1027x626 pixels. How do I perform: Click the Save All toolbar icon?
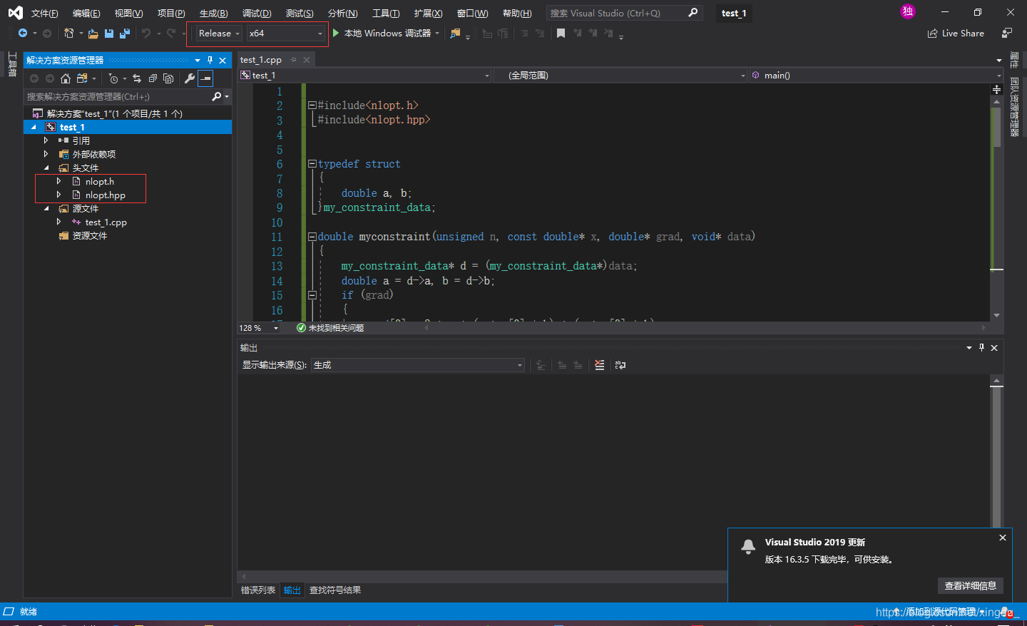tap(125, 34)
